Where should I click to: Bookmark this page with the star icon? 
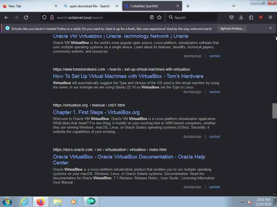[x=159, y=18]
